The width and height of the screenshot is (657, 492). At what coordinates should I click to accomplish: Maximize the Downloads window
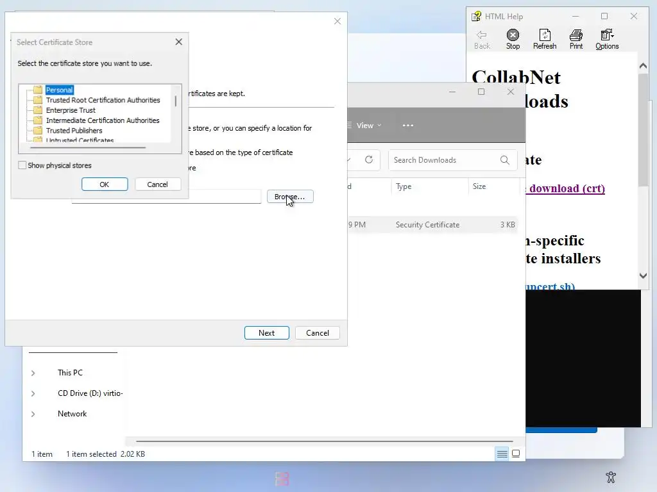pos(481,92)
